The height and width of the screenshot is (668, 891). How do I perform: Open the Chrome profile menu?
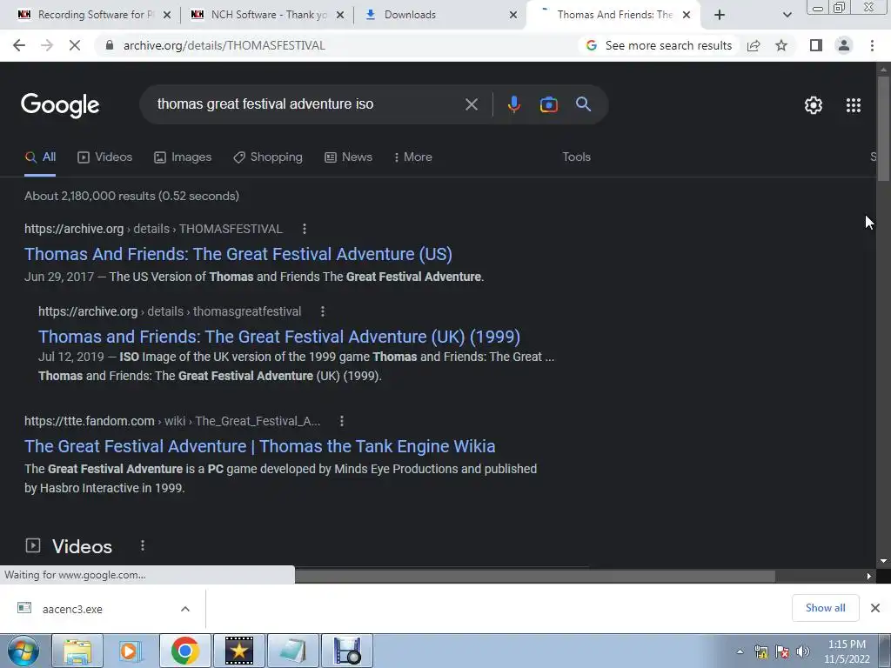(x=844, y=45)
